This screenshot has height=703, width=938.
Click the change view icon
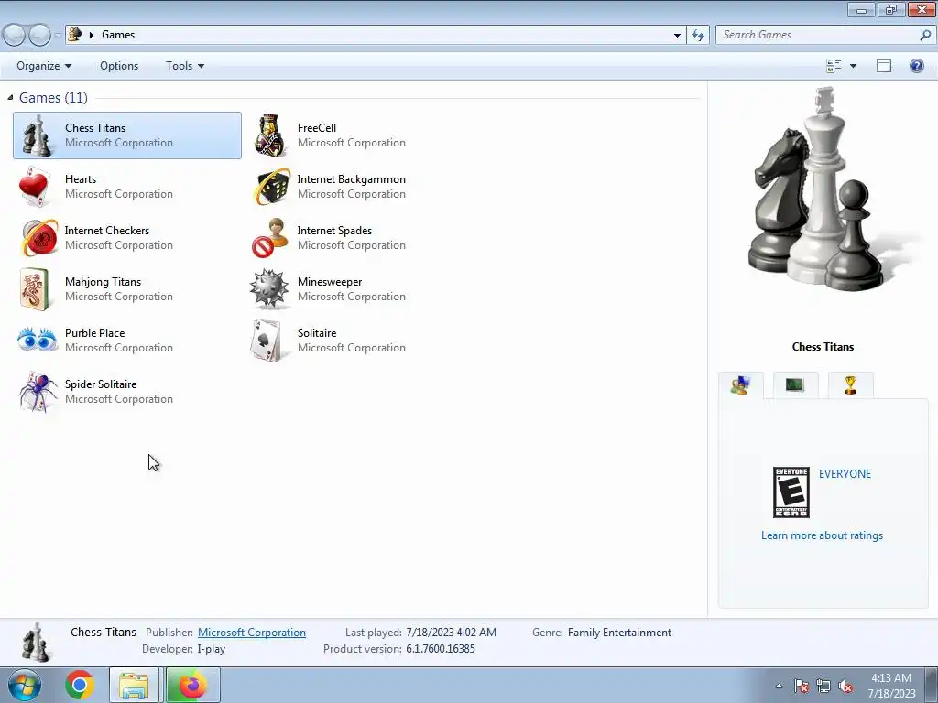tap(834, 66)
